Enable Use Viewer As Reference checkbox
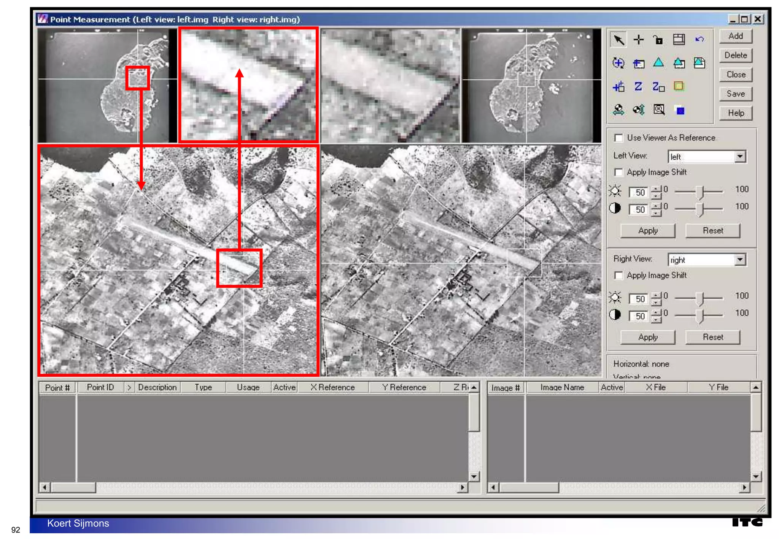 click(619, 138)
